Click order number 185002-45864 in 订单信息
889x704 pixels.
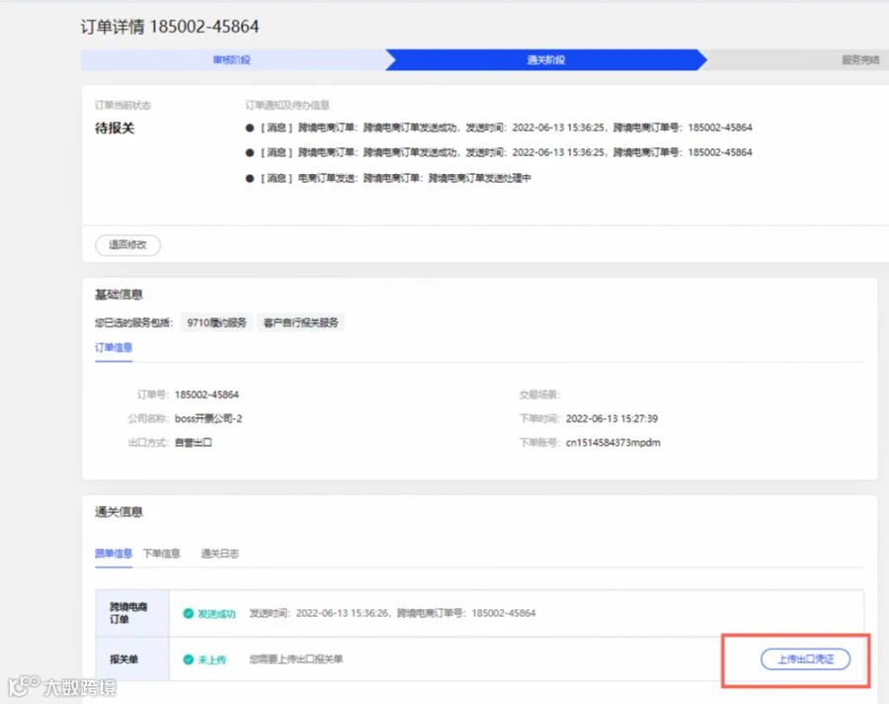coord(206,395)
